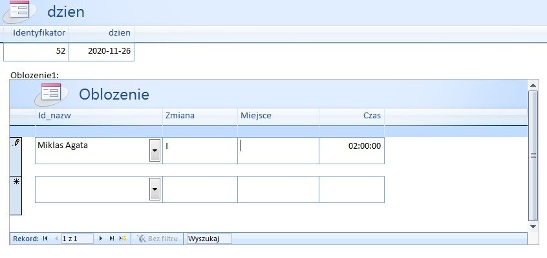Go to previous record arrow

[56, 239]
